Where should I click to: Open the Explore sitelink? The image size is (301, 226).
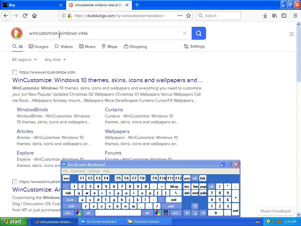[25, 153]
